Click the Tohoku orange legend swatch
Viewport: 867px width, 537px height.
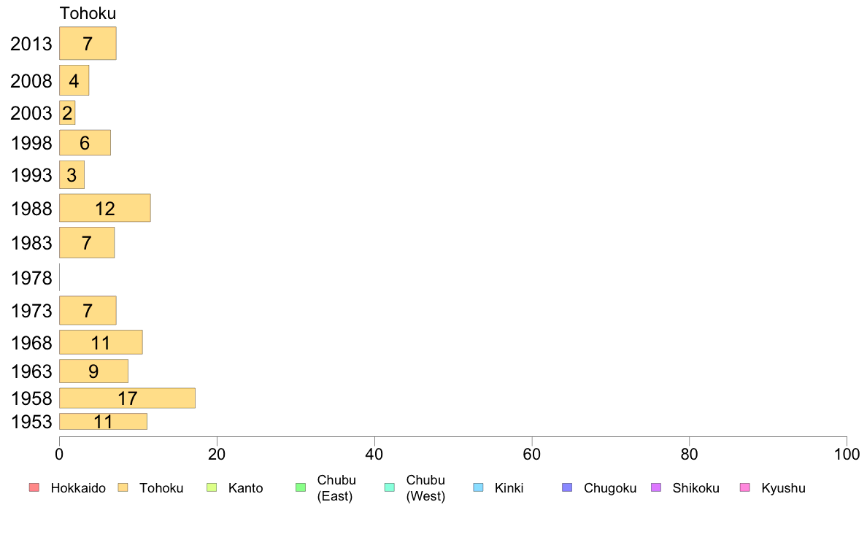coord(123,487)
